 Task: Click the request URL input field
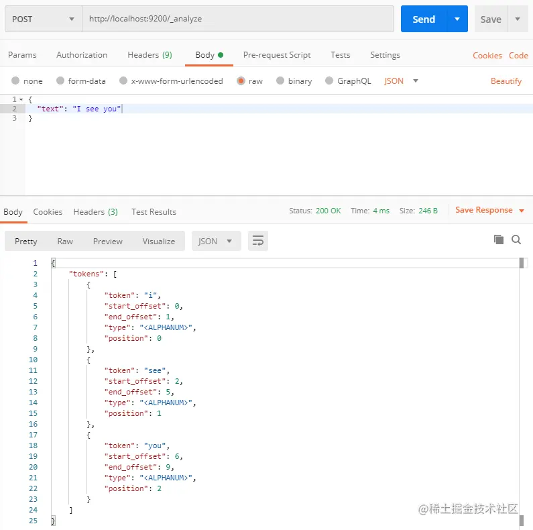point(237,19)
